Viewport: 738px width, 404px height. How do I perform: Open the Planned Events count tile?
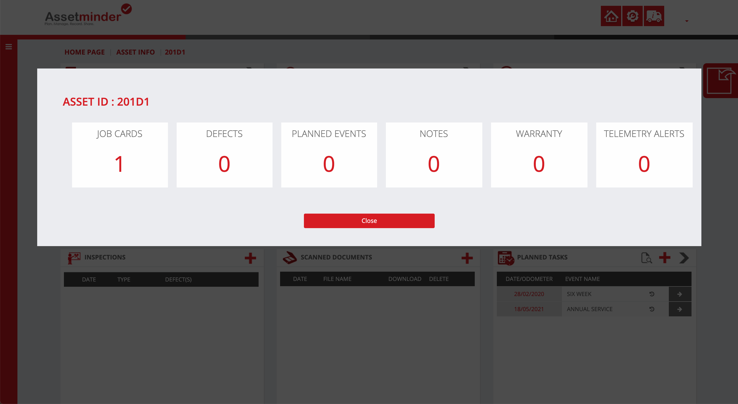click(x=329, y=155)
